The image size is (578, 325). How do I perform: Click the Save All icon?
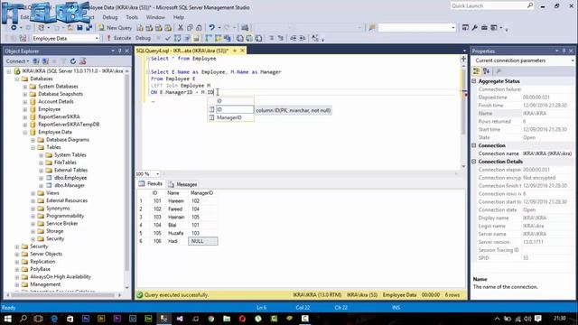click(89, 28)
